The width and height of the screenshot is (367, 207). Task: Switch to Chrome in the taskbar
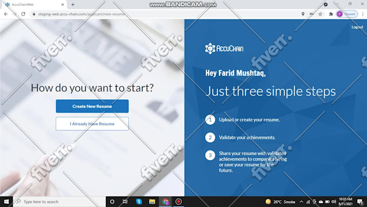pyautogui.click(x=166, y=202)
